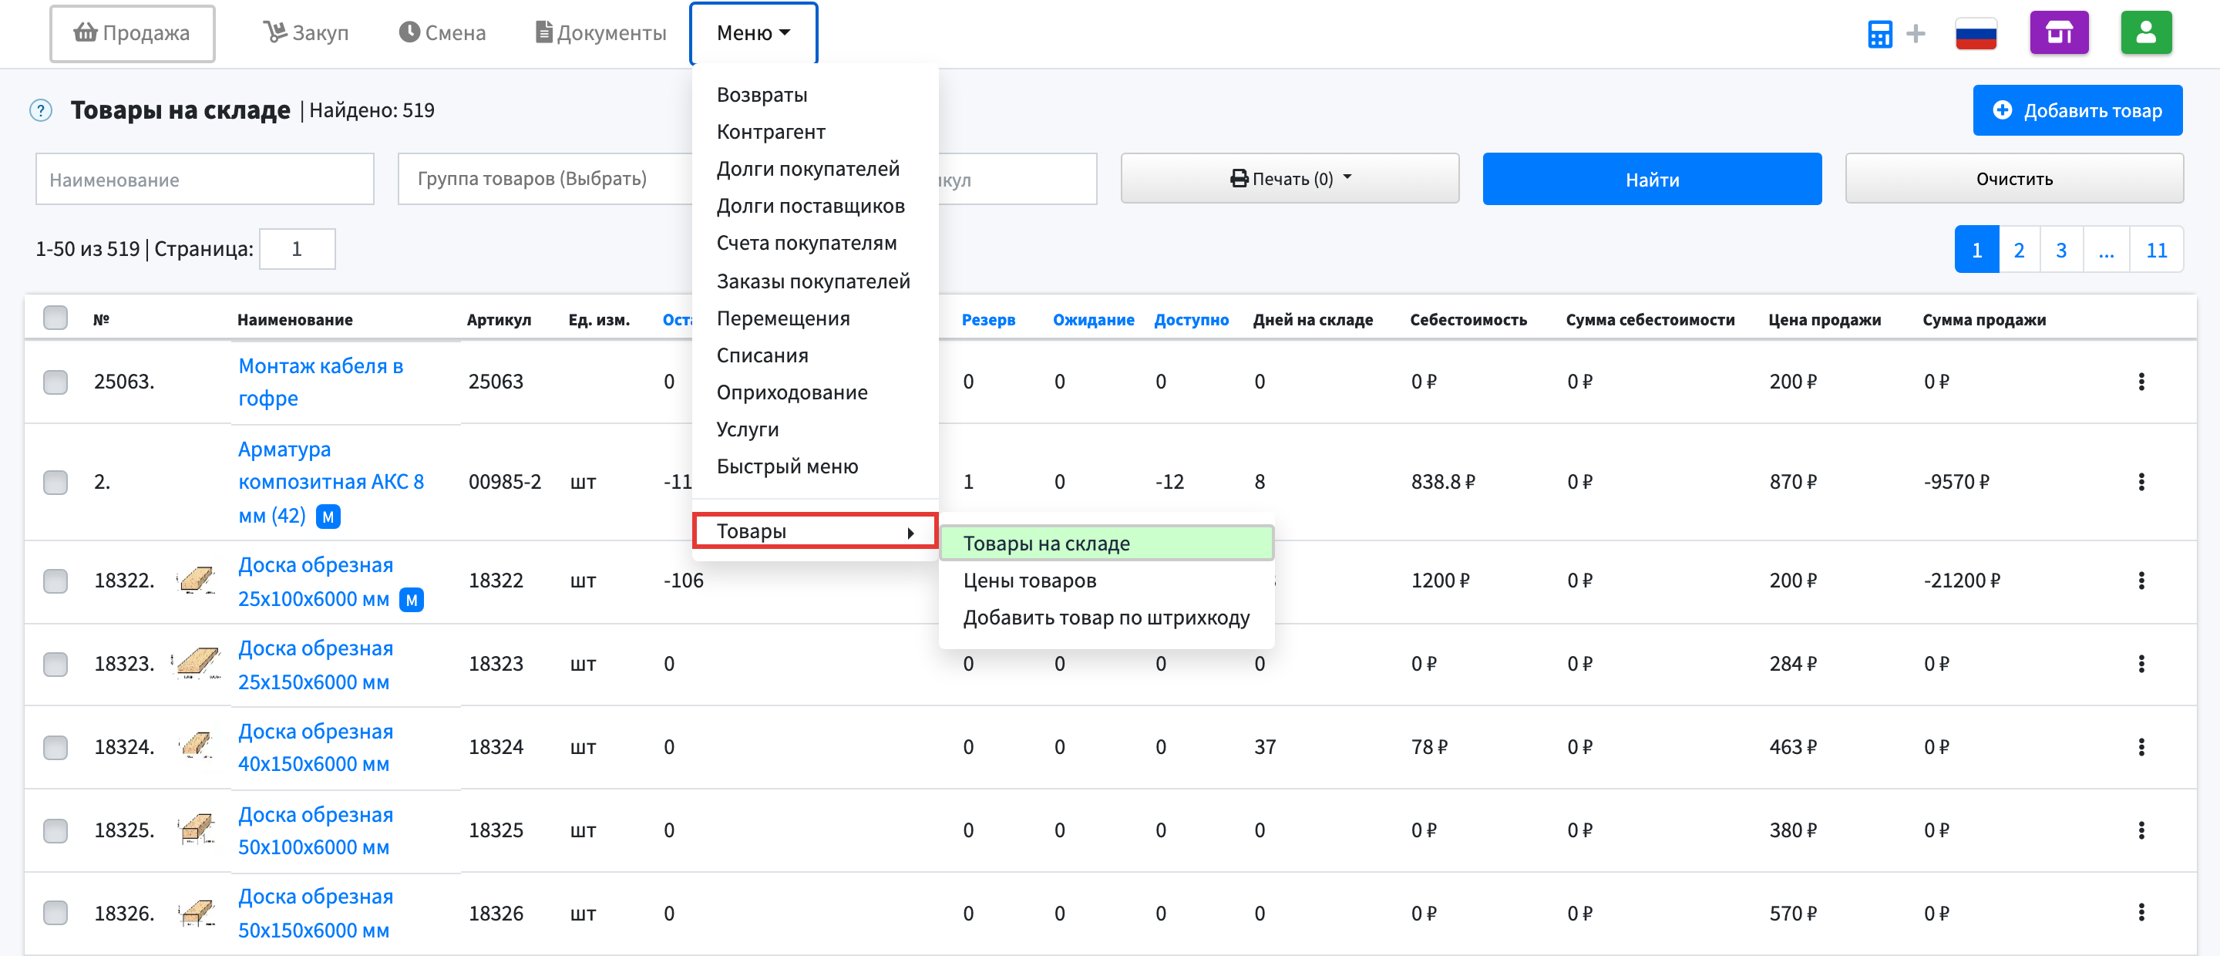Select Цены товаров submenu item
Image resolution: width=2220 pixels, height=956 pixels.
coord(1029,581)
